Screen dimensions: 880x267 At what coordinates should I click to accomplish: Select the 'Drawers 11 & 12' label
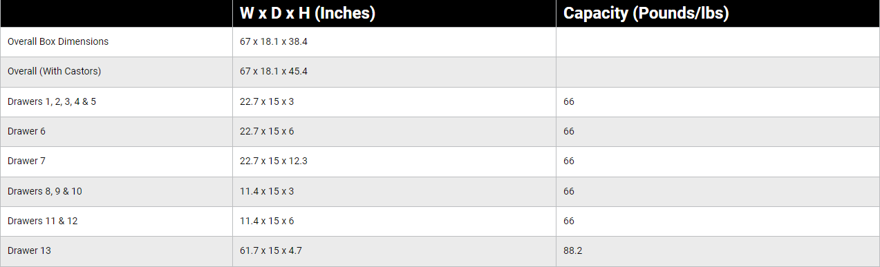click(41, 221)
